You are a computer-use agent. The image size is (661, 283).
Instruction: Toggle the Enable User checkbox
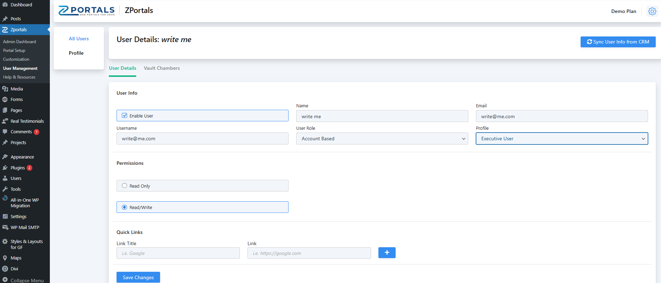(125, 116)
